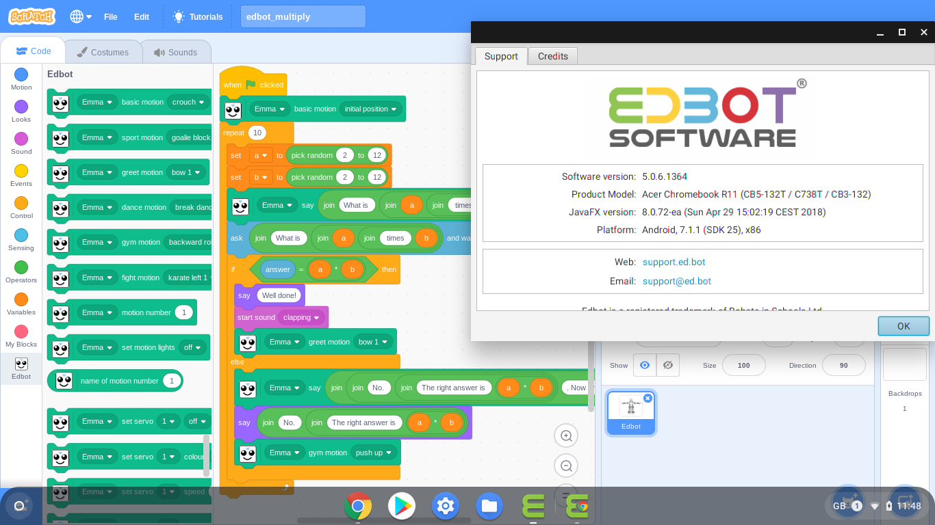
Task: Select the Support tab in dialog
Action: pos(501,56)
